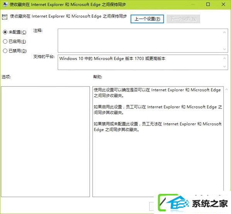Click supported platforms scroll down arrow
The height and width of the screenshot is (214, 231).
pos(224,66)
